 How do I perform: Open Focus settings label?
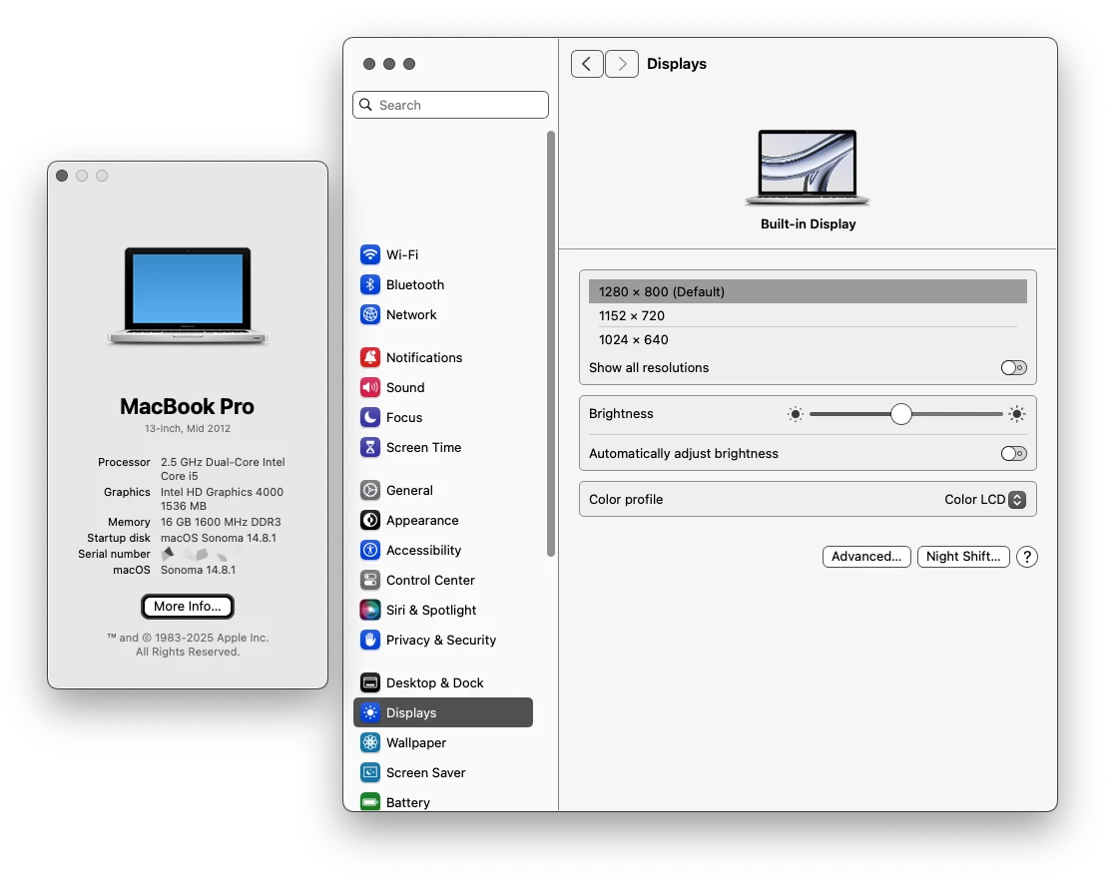point(404,417)
